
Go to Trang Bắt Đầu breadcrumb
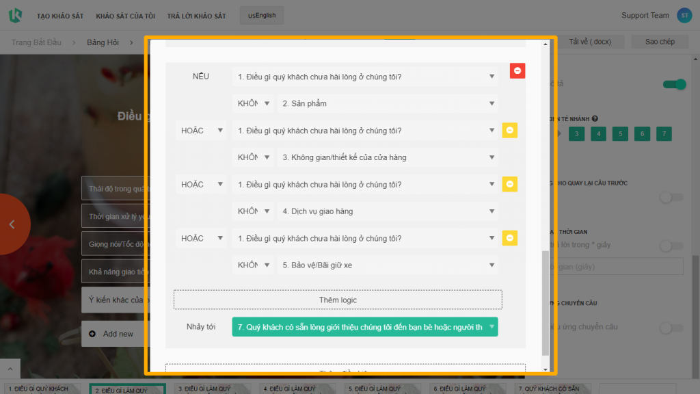point(36,42)
